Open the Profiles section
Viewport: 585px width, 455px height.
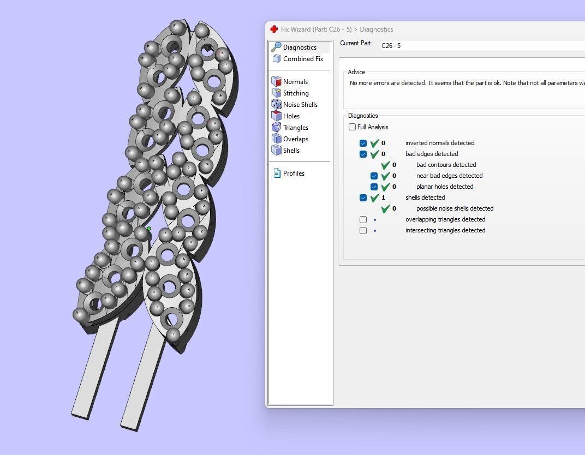coord(294,173)
